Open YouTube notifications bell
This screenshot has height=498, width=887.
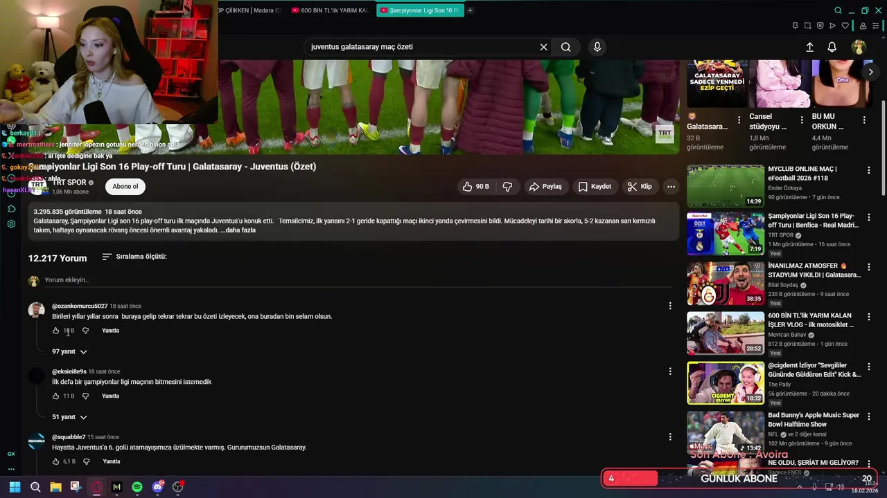[x=832, y=47]
